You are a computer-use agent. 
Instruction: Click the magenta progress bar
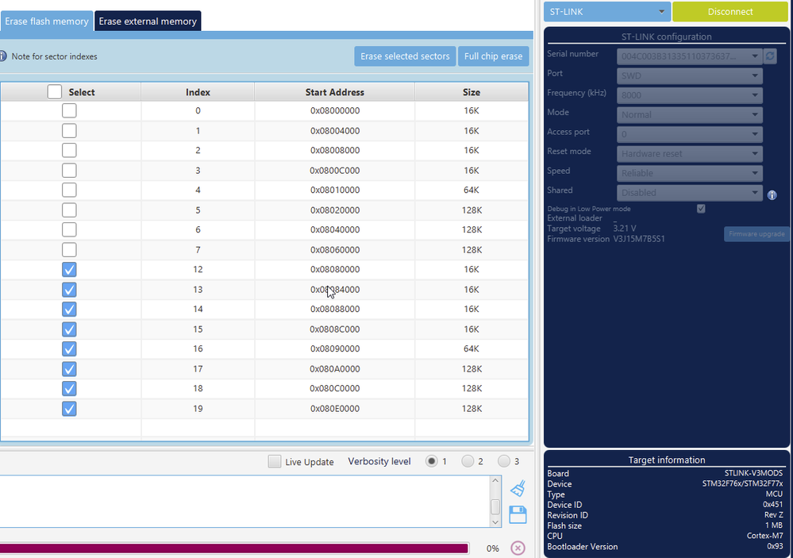pos(234,548)
